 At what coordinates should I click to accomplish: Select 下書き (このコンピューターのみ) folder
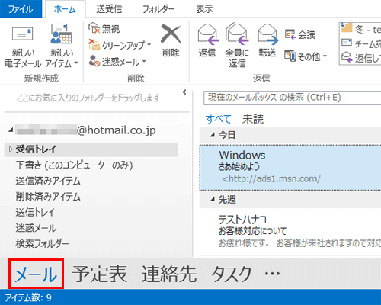75,165
